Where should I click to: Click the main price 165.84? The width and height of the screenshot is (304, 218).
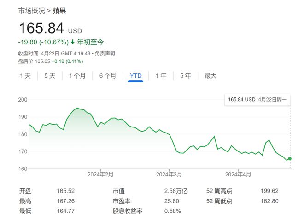tap(41, 28)
